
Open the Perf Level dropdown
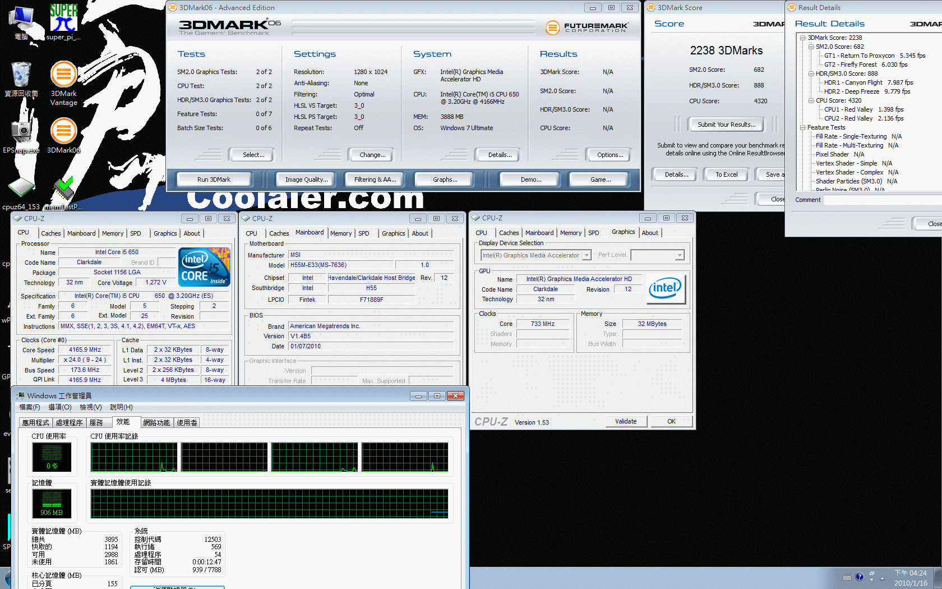(657, 255)
